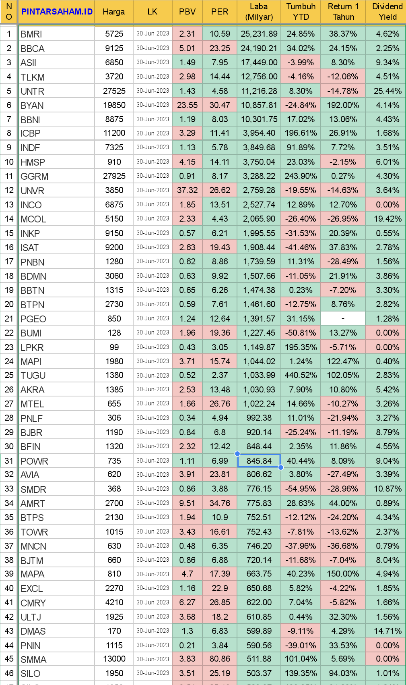Image resolution: width=406 pixels, height=685 pixels.
Task: Click PGEO's empty Return 1 Tahun cell
Action: coord(343,318)
